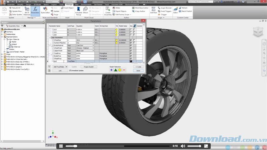Toggle Key checkbox for WheelSize parameter
The width and height of the screenshot is (267, 150).
(x=130, y=40)
